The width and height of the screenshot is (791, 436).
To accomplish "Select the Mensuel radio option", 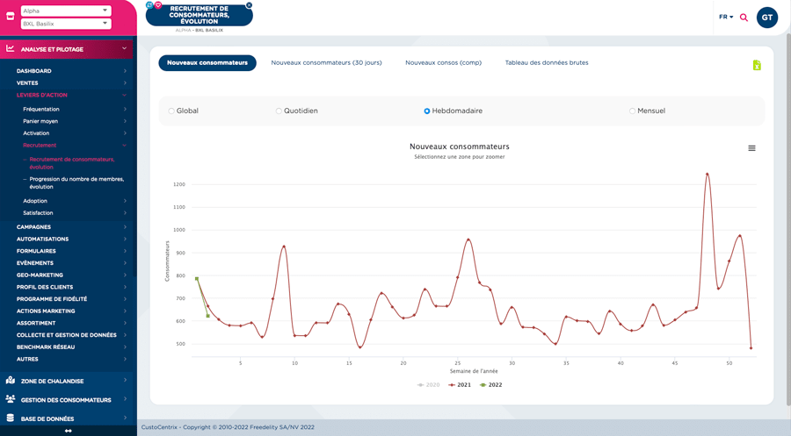I will (632, 111).
